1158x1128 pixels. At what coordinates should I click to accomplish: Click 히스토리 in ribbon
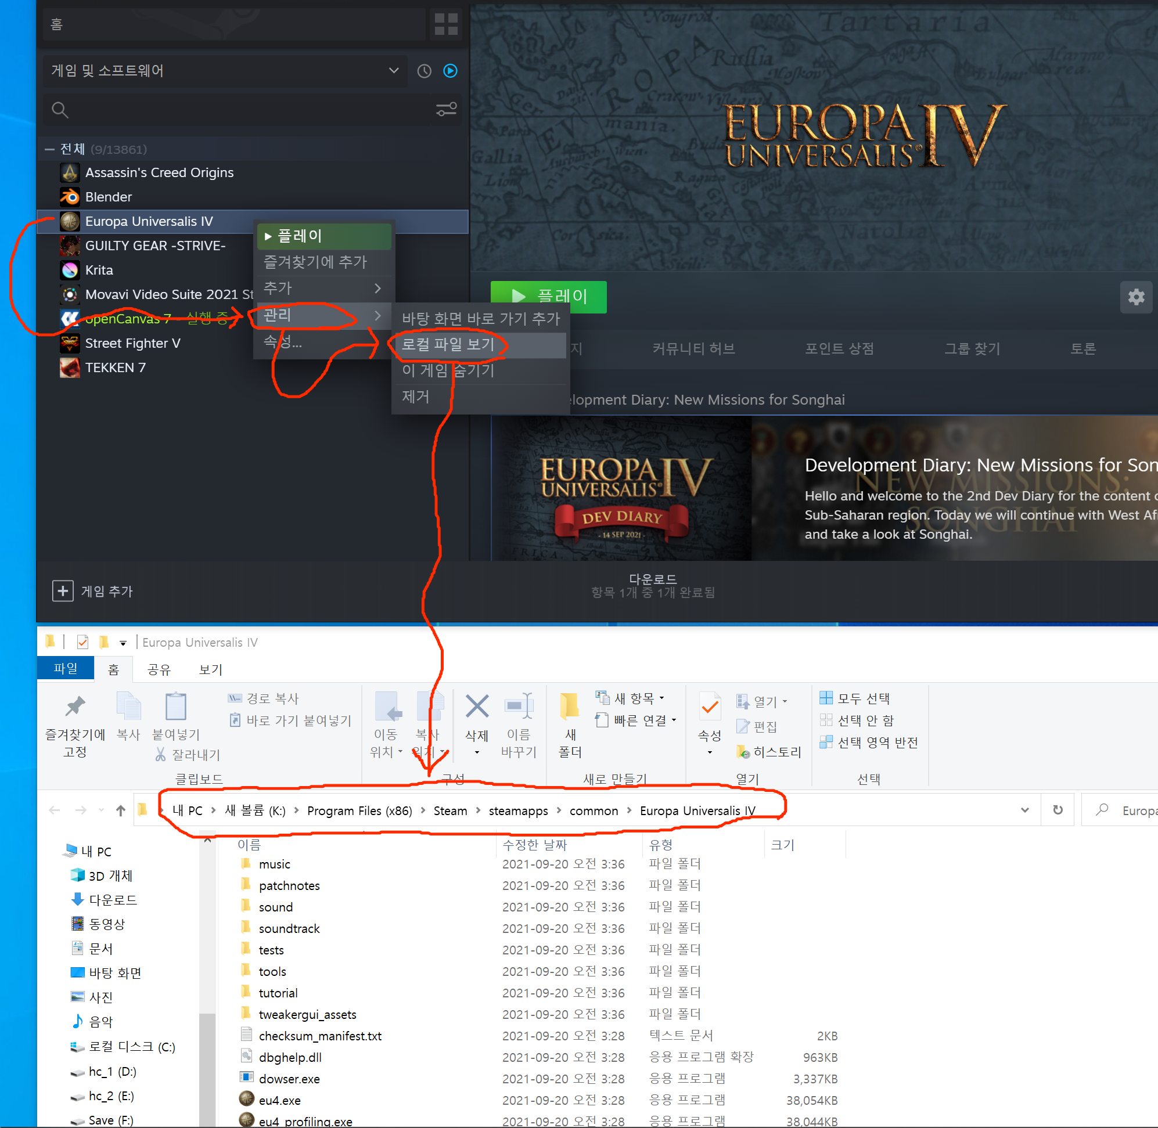pyautogui.click(x=769, y=752)
